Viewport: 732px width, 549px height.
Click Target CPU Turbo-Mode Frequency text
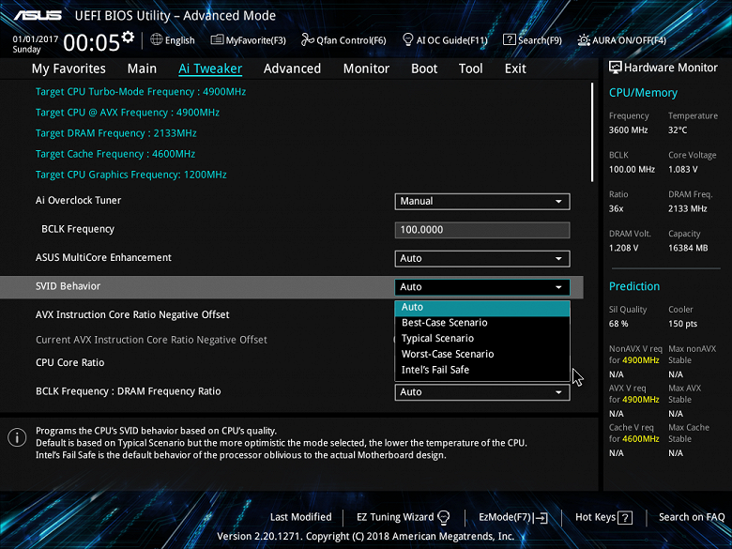click(141, 92)
